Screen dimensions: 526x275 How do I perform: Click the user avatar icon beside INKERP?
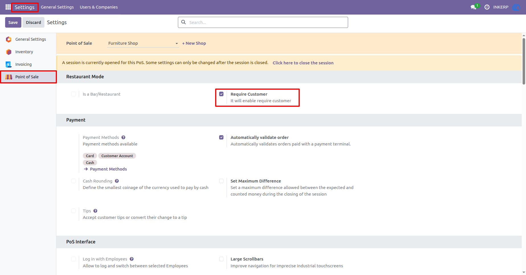click(x=516, y=7)
